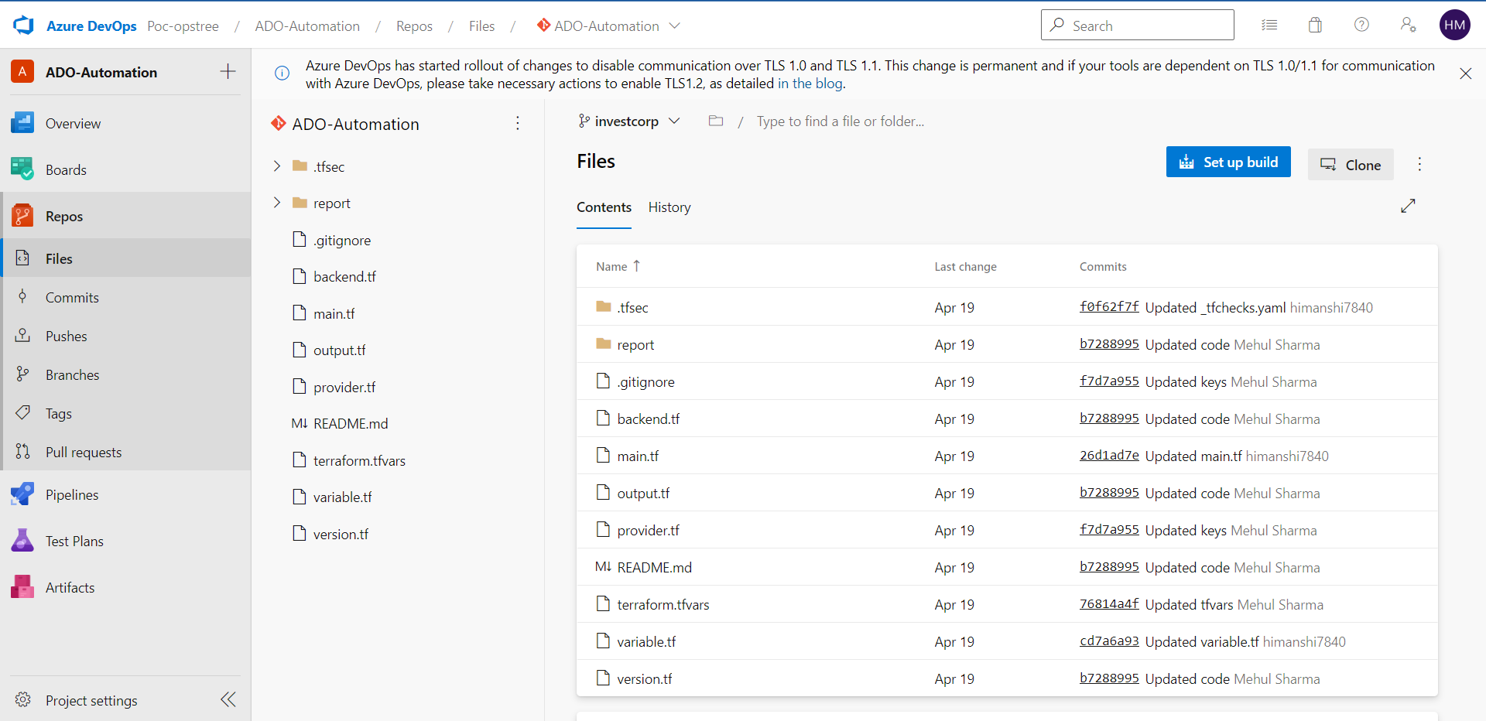Open the work items list icon in header
The image size is (1486, 721).
tap(1269, 25)
